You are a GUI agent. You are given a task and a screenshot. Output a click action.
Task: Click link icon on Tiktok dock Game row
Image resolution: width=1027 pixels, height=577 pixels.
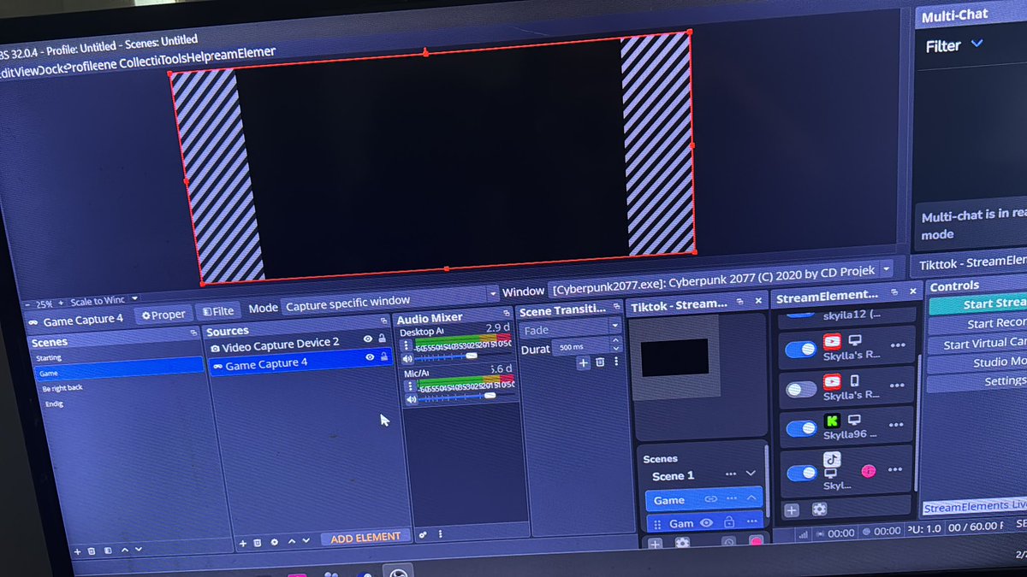point(710,499)
